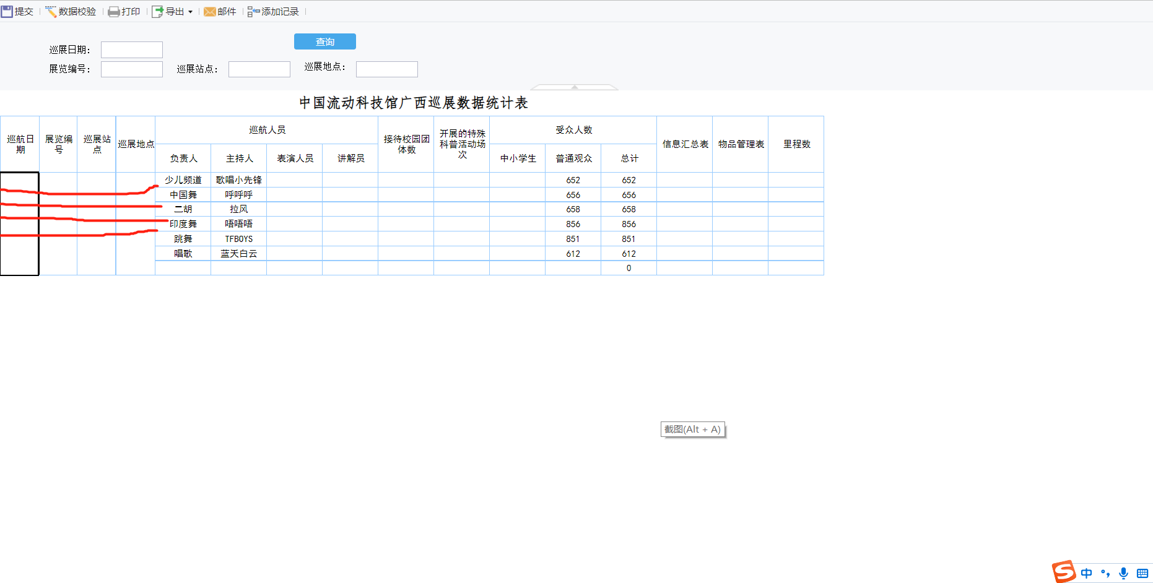Select 普通观众 value 652
The width and height of the screenshot is (1153, 583).
click(x=573, y=180)
